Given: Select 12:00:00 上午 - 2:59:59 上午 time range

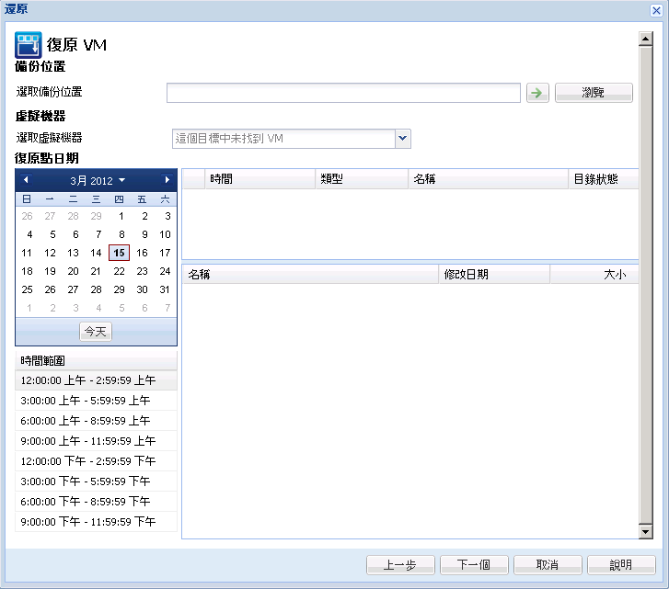Looking at the screenshot, I should pos(96,380).
